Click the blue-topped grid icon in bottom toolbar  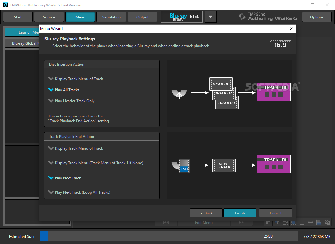pyautogui.click(x=277, y=223)
